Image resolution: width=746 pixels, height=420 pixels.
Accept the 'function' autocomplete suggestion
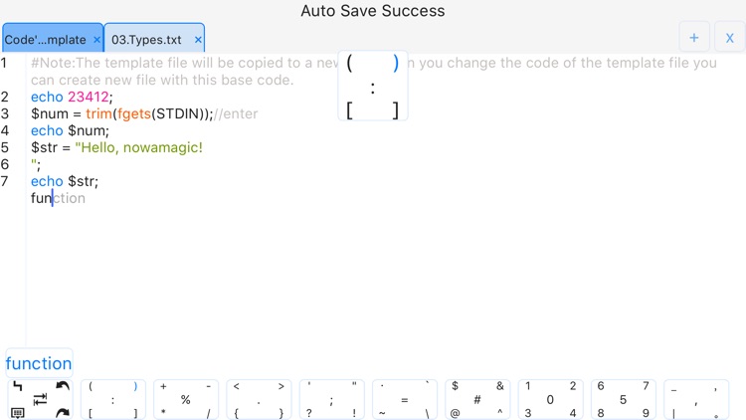coord(39,363)
